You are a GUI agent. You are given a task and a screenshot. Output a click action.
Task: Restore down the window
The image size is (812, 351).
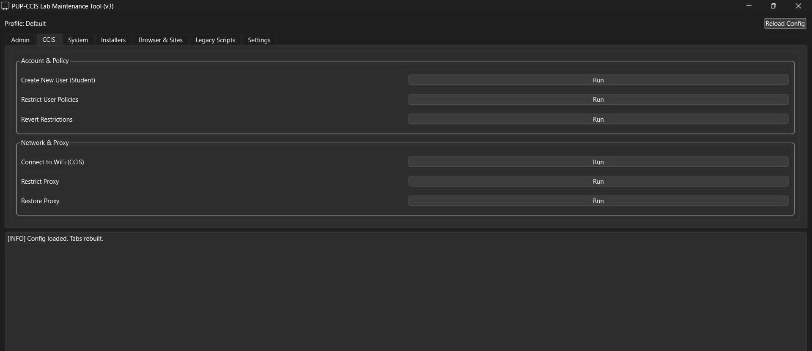[774, 6]
